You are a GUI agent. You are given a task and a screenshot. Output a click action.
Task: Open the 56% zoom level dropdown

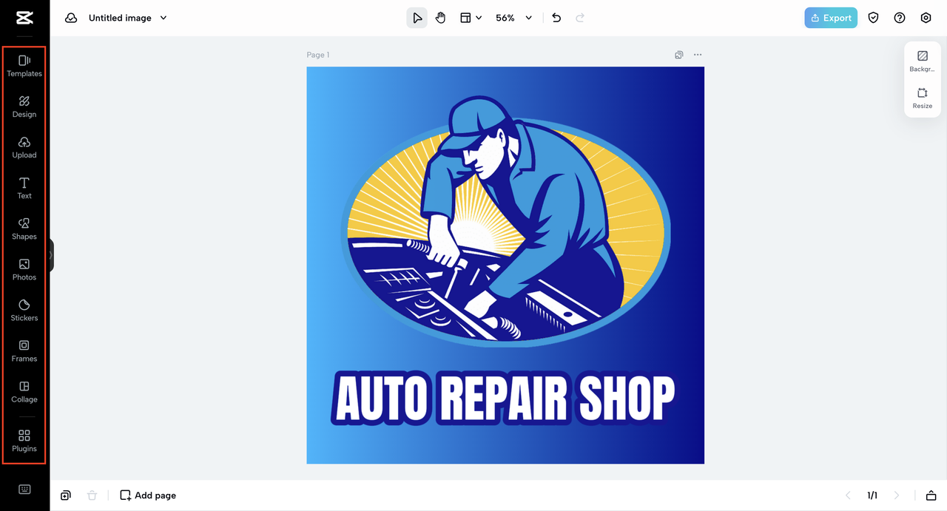click(x=513, y=18)
